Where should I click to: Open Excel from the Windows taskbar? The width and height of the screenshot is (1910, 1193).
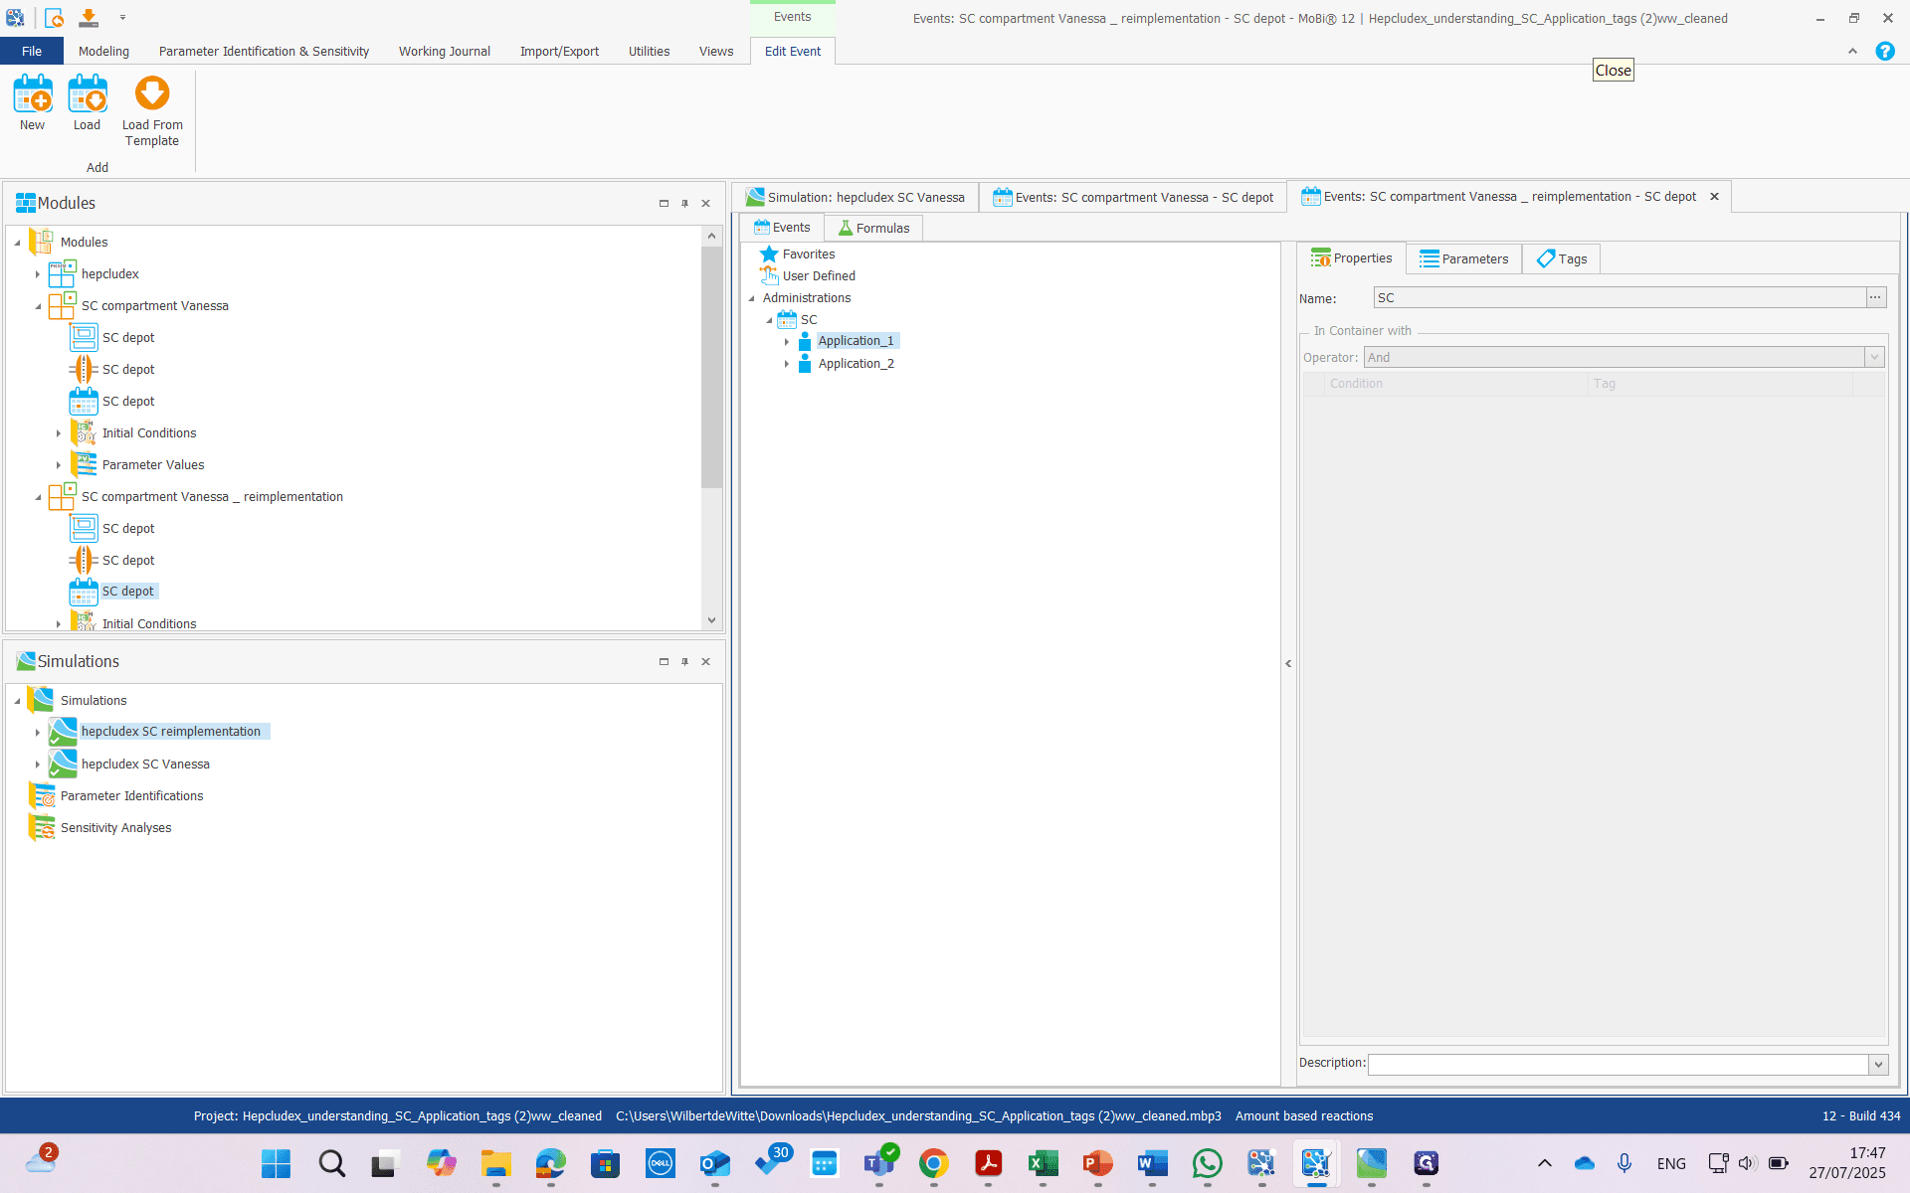pos(1043,1163)
